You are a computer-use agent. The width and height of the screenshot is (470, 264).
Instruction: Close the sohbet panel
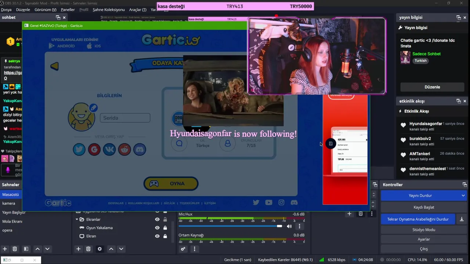64,18
